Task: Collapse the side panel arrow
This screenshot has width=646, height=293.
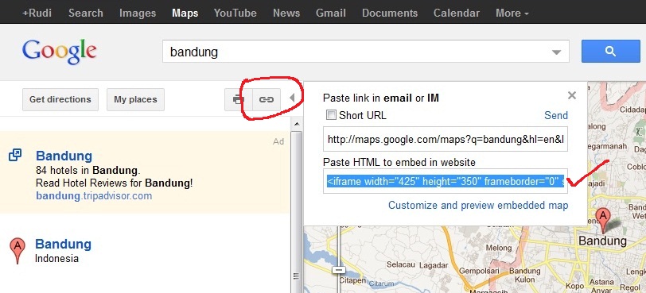Action: 292,98
